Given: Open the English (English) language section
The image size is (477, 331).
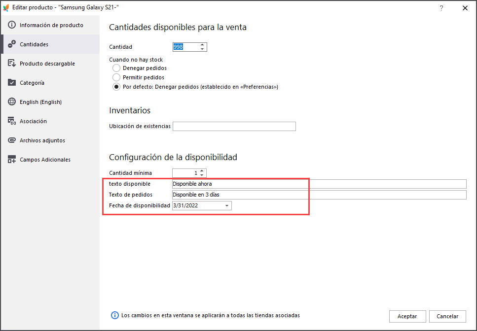Looking at the screenshot, I should point(50,102).
